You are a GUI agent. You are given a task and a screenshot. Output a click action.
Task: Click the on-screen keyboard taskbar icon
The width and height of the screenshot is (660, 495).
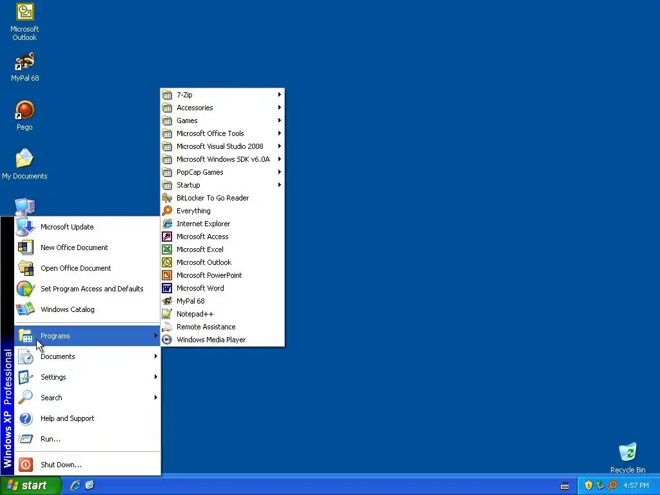tap(565, 486)
